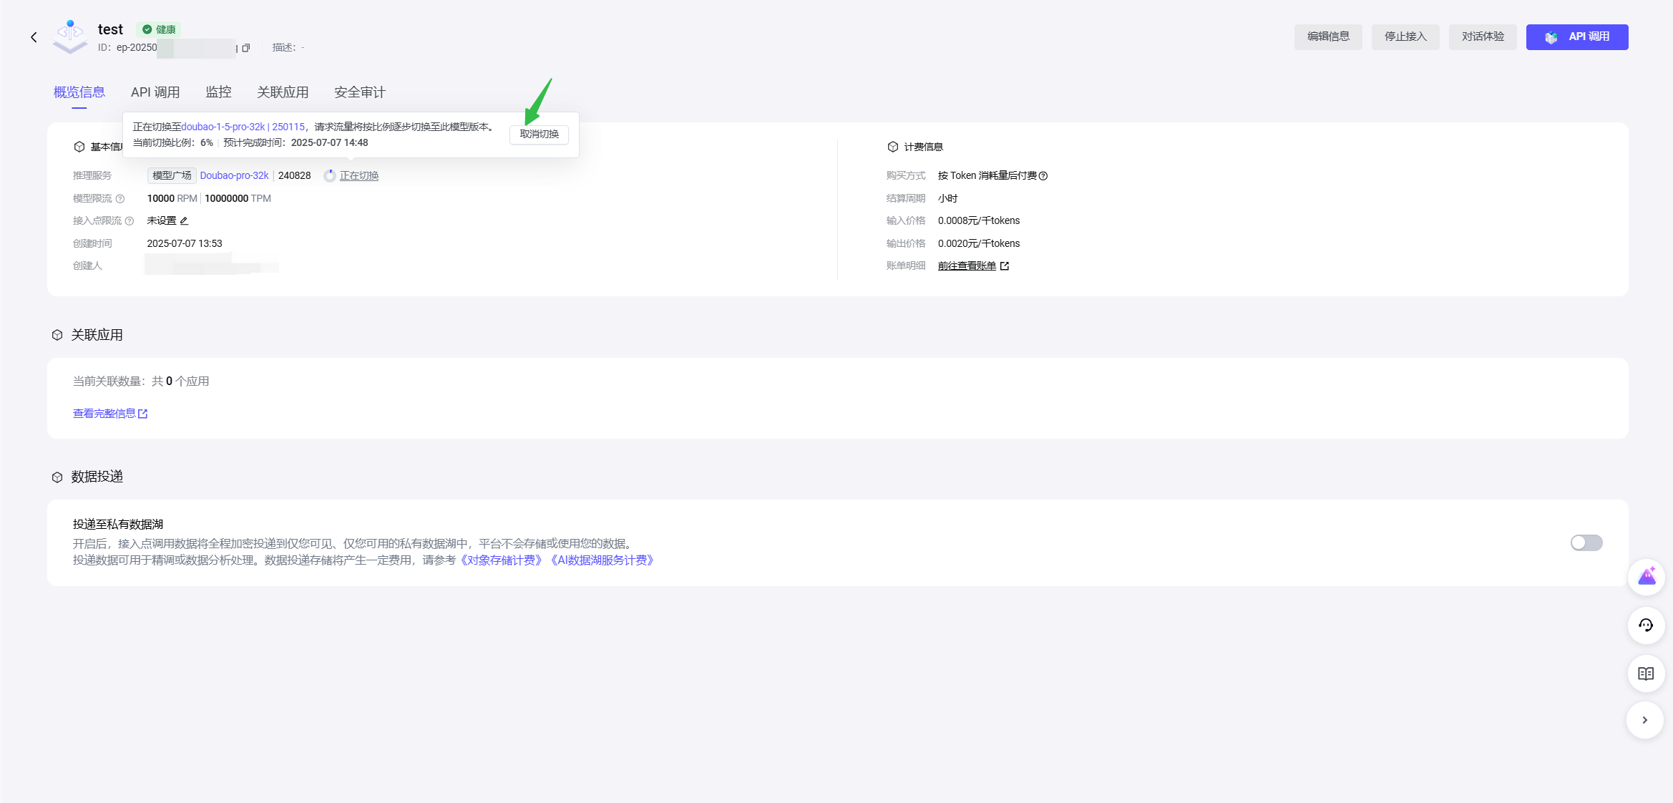Image resolution: width=1673 pixels, height=803 pixels.
Task: Click the pencil icon next to 未设置
Action: point(184,221)
